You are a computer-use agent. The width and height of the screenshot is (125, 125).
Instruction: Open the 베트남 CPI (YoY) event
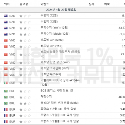pyautogui.click(x=52, y=46)
